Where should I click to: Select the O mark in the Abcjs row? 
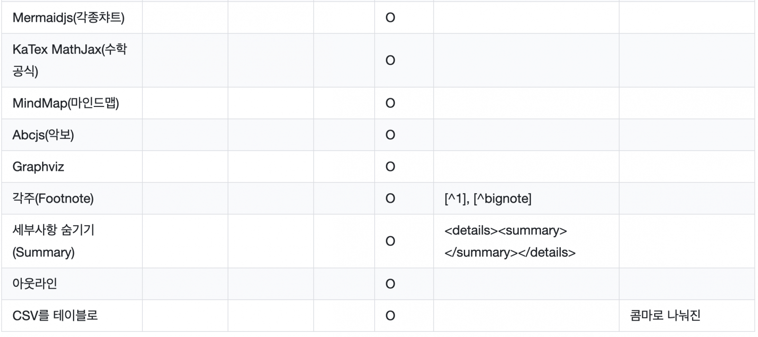(x=390, y=135)
